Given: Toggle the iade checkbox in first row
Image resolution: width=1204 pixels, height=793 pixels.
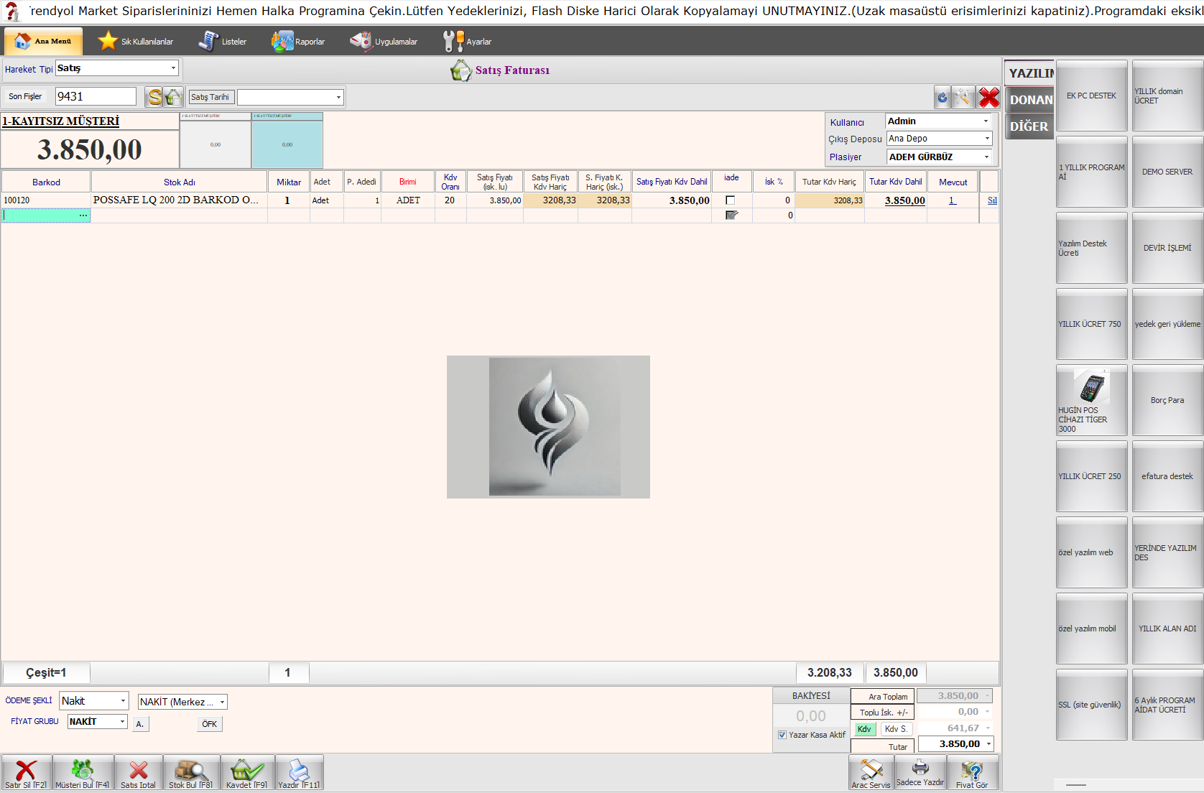Looking at the screenshot, I should point(731,200).
